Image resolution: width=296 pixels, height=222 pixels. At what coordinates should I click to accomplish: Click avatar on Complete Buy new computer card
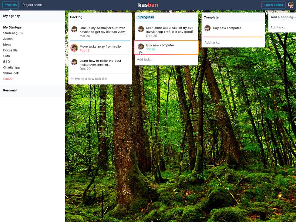coord(208,28)
